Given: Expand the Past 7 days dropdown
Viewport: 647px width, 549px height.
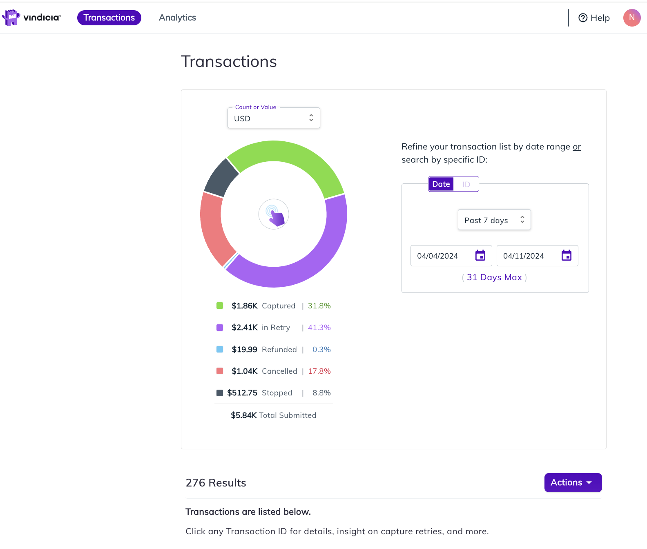Looking at the screenshot, I should point(494,220).
